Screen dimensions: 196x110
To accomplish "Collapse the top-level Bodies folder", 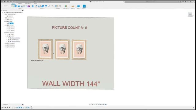I will click(x=4, y=21).
